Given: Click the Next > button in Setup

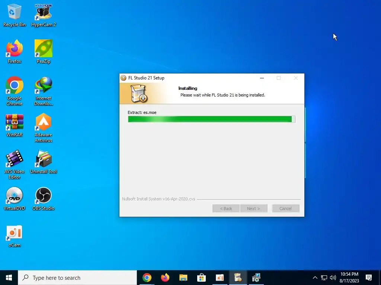Looking at the screenshot, I should point(253,209).
